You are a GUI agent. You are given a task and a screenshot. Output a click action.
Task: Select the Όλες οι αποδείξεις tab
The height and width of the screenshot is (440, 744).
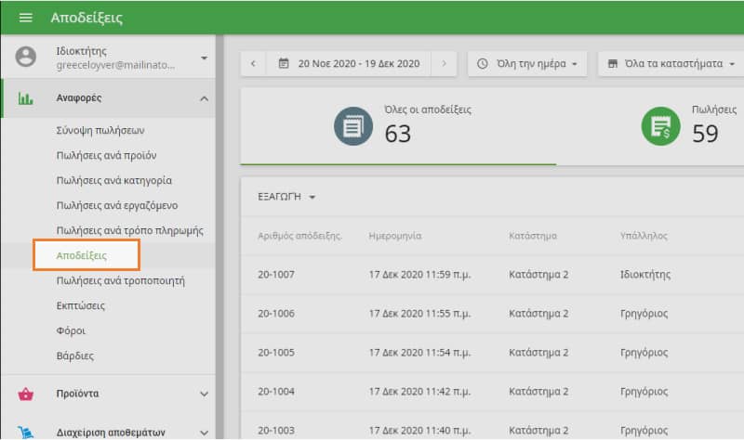397,126
